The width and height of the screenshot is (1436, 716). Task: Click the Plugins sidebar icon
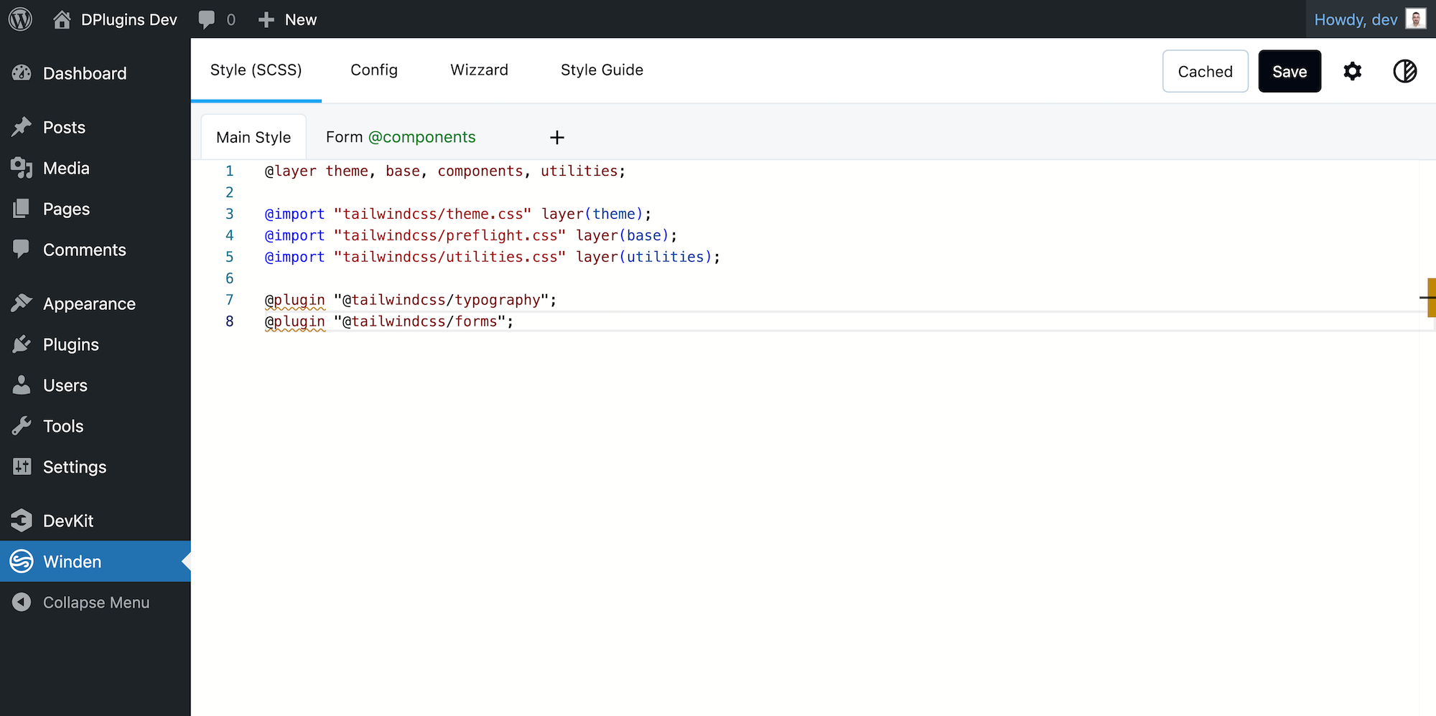coord(22,344)
